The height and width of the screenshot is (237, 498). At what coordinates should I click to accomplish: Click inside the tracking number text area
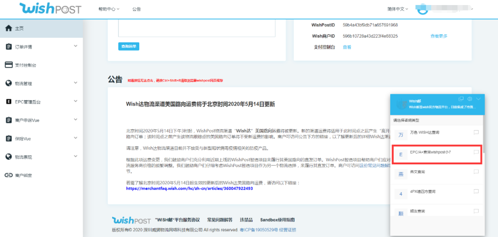click(196, 28)
